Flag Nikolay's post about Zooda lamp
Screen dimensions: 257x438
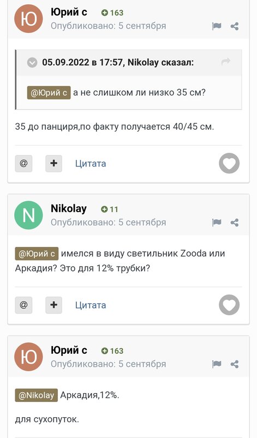coord(217,223)
